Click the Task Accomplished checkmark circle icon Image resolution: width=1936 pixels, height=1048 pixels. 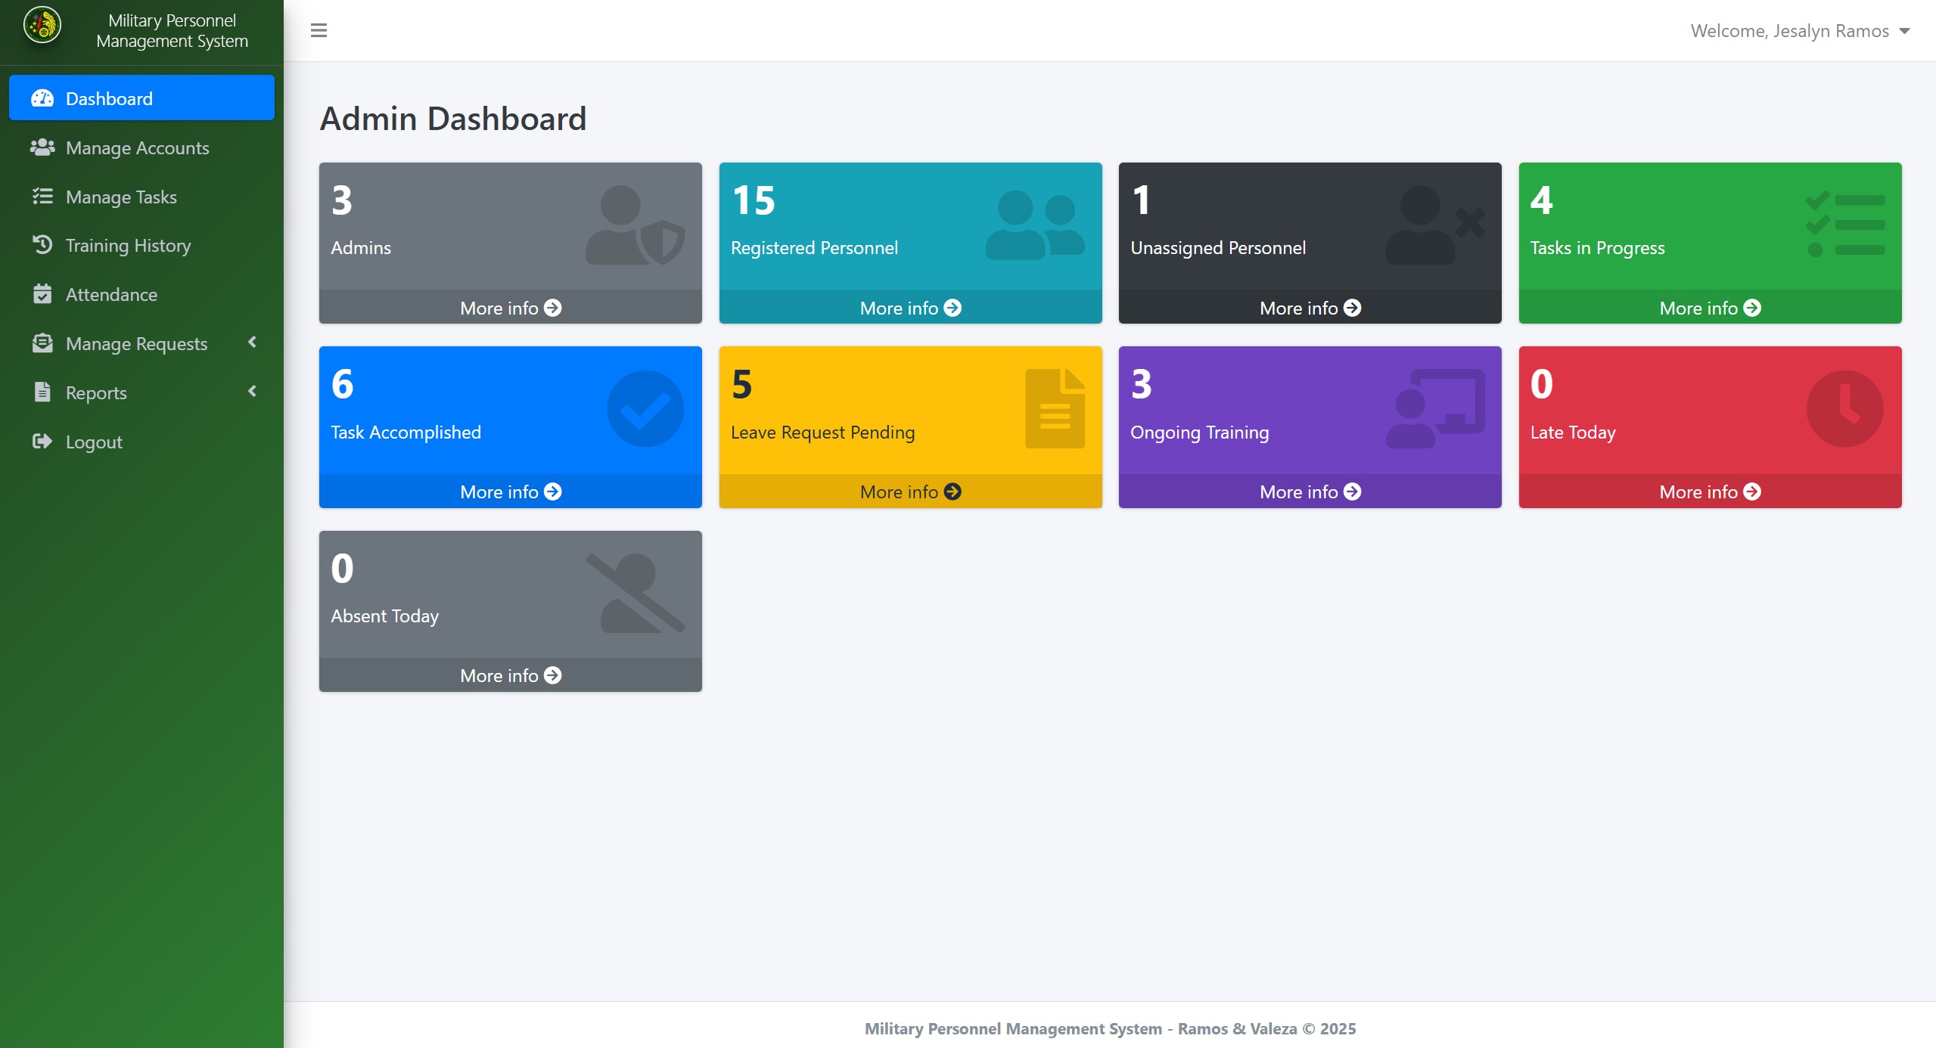(645, 409)
